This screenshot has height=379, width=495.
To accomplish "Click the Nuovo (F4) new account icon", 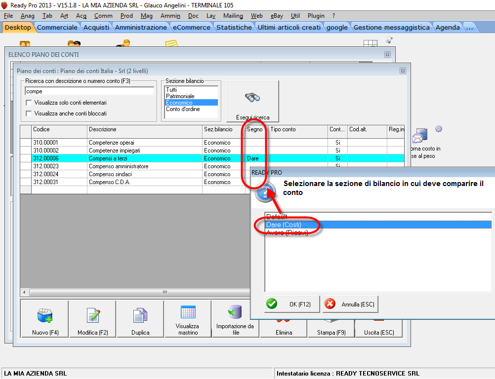I will pos(45,315).
